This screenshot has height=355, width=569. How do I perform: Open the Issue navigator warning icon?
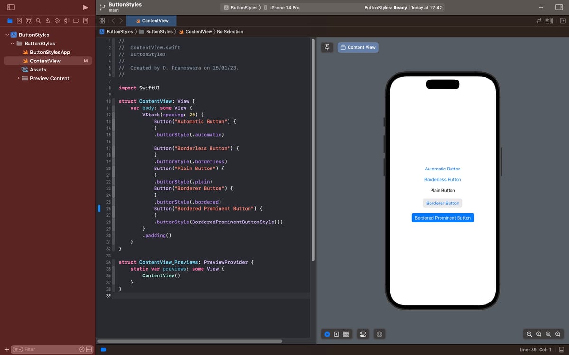[x=48, y=21]
